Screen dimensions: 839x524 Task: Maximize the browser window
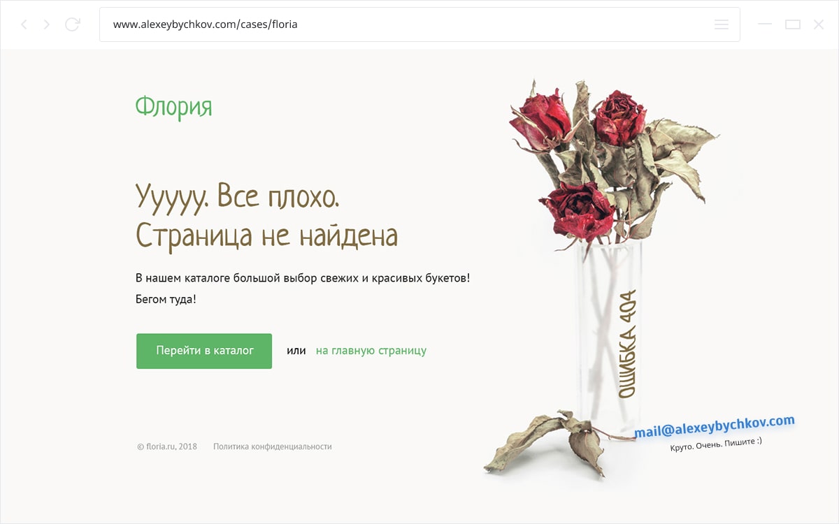[792, 24]
